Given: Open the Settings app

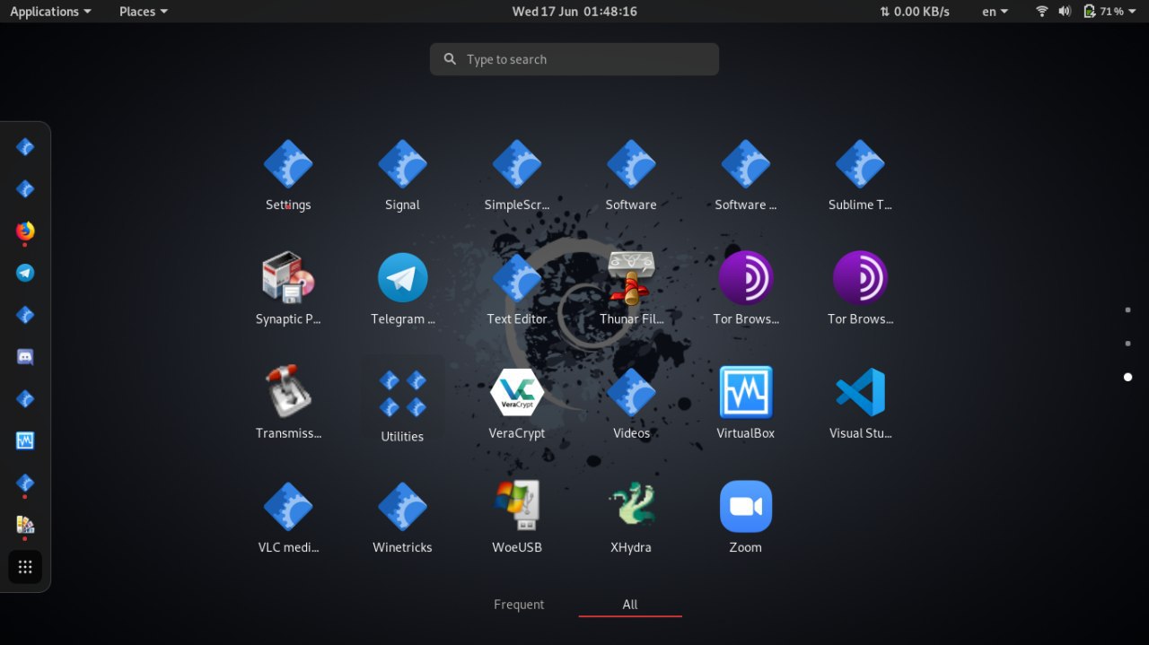Looking at the screenshot, I should (x=287, y=176).
